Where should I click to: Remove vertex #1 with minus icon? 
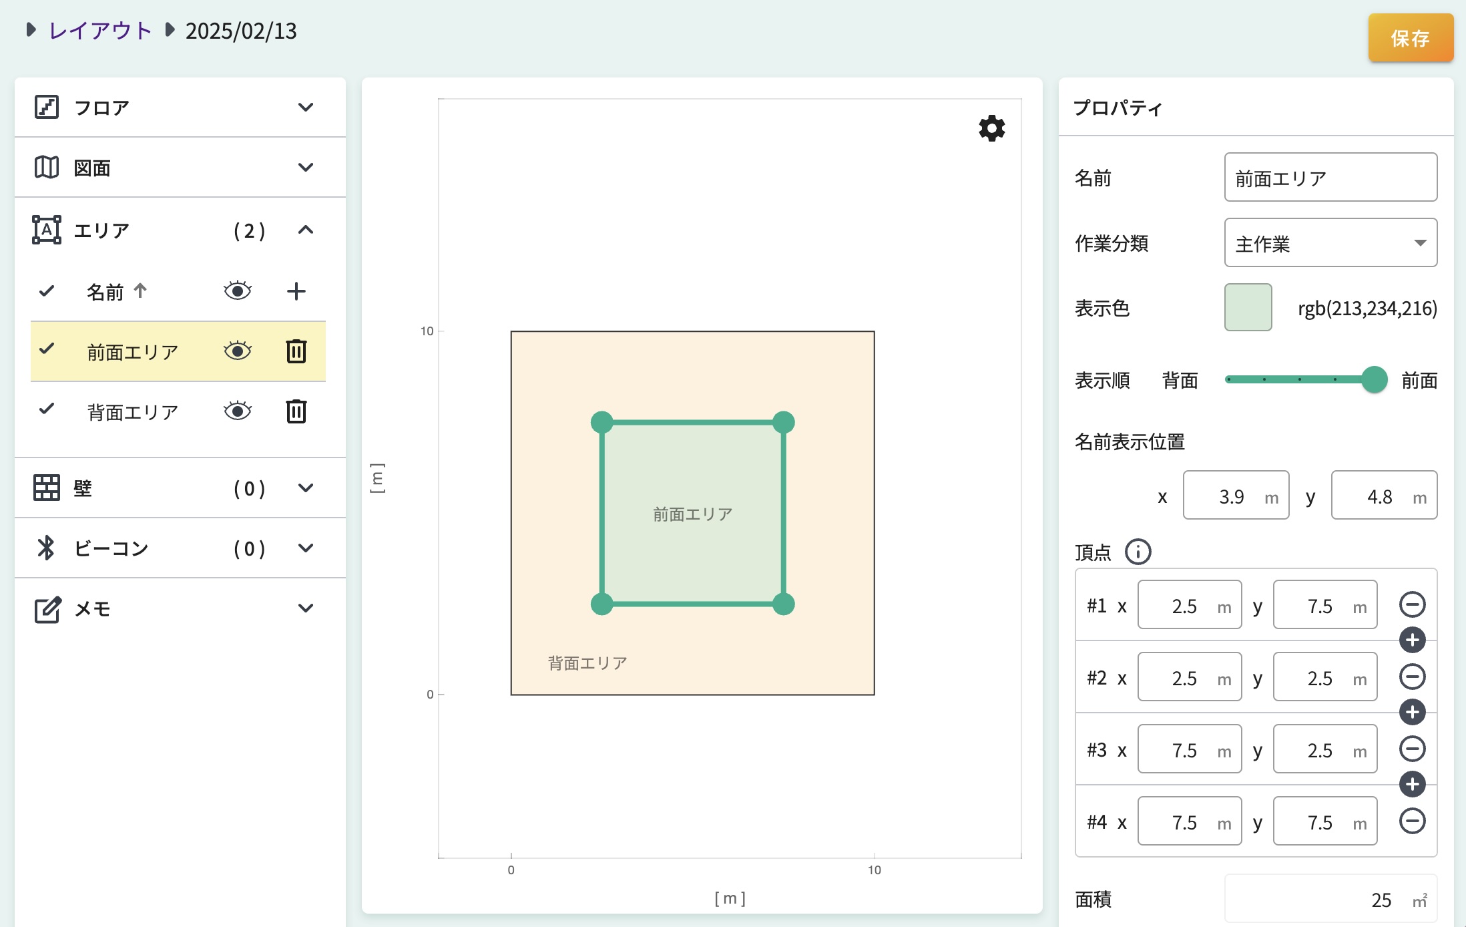pyautogui.click(x=1412, y=605)
